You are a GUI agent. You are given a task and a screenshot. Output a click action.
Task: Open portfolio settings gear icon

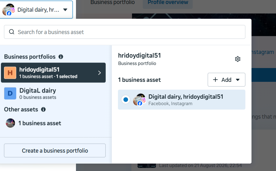click(x=238, y=59)
